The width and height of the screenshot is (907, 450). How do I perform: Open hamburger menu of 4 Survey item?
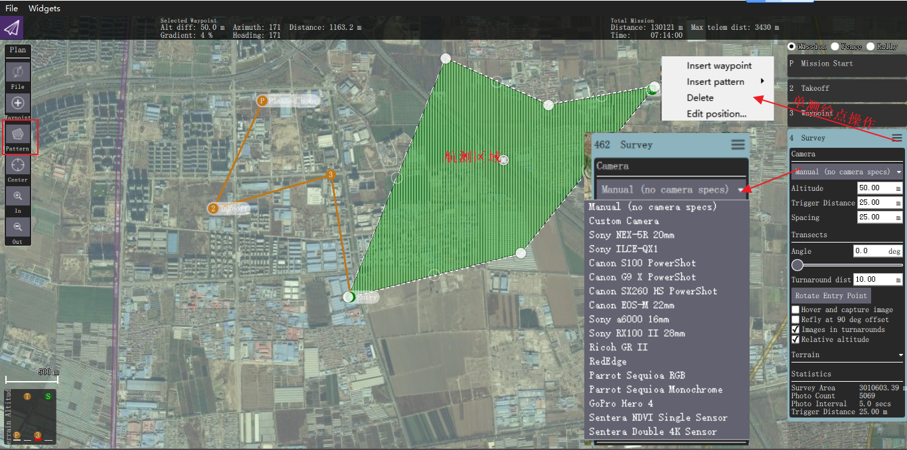897,138
